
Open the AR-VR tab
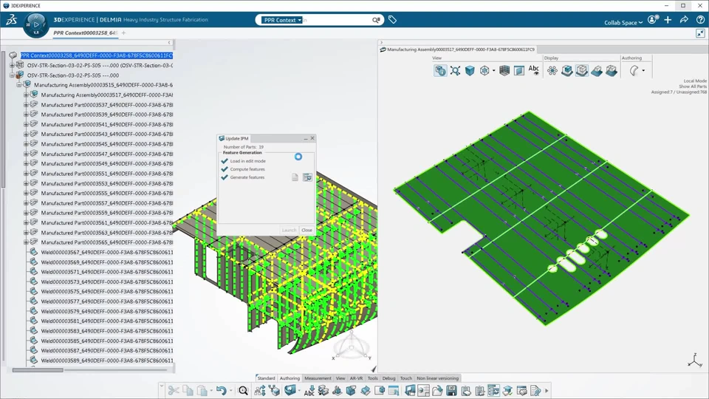pyautogui.click(x=356, y=378)
